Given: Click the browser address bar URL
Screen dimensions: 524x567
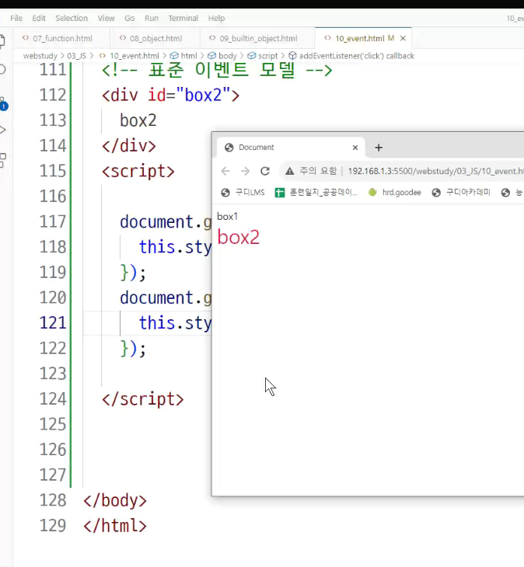Looking at the screenshot, I should (x=435, y=171).
